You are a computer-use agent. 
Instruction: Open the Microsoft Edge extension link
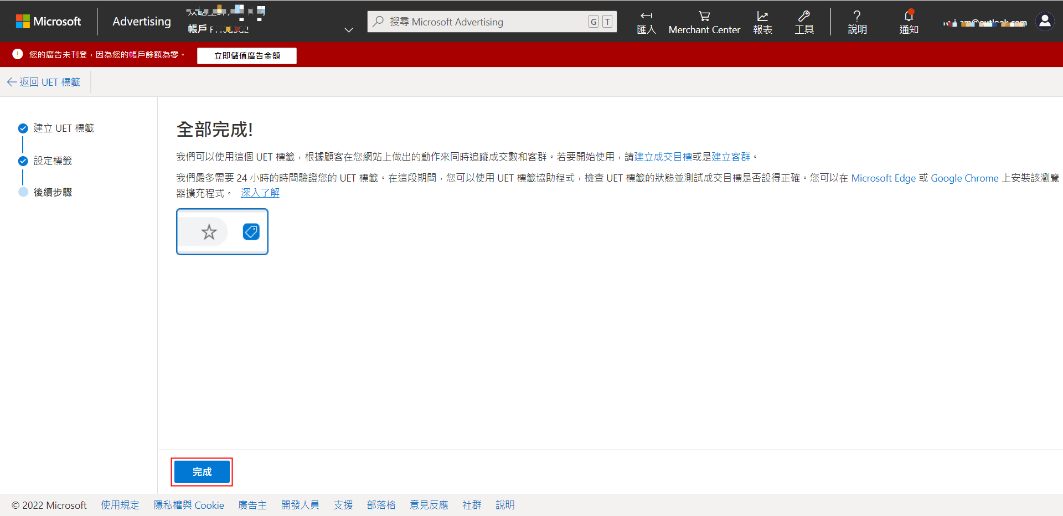coord(883,178)
